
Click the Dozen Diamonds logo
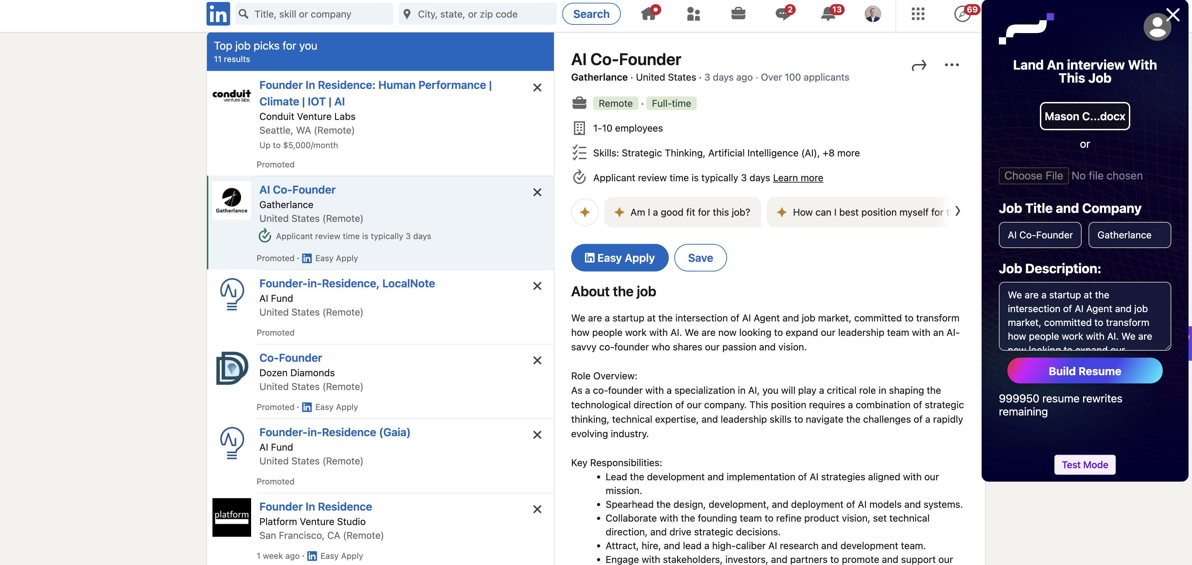pos(232,369)
